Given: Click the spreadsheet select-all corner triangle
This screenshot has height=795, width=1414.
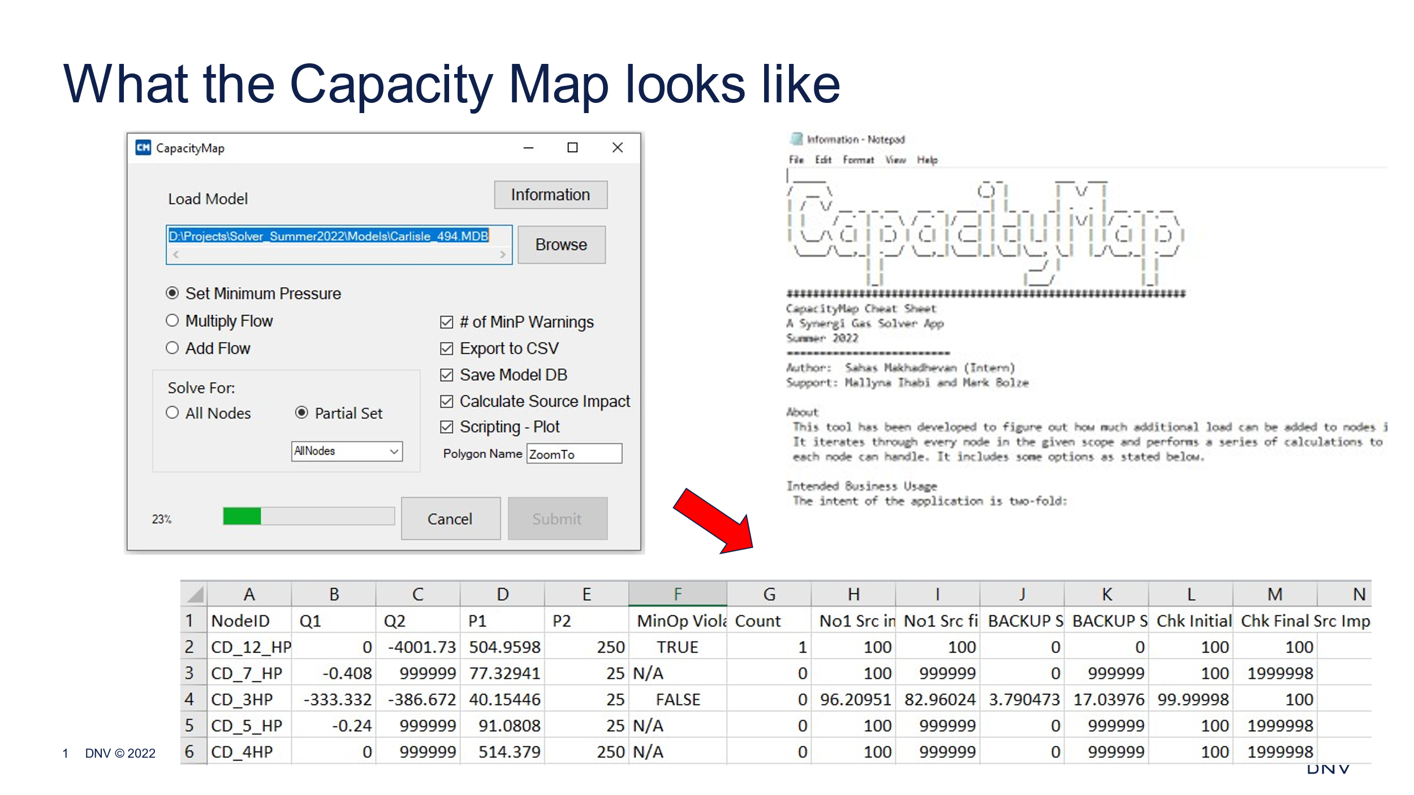Looking at the screenshot, I should point(194,594).
